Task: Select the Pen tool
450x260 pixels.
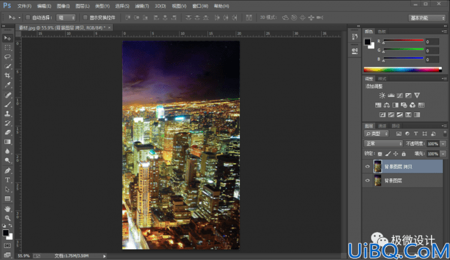Action: pos(8,171)
